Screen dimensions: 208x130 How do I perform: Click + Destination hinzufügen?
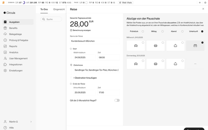pyautogui.click(x=85, y=78)
